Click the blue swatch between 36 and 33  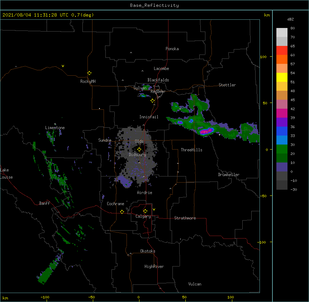(x=282, y=131)
